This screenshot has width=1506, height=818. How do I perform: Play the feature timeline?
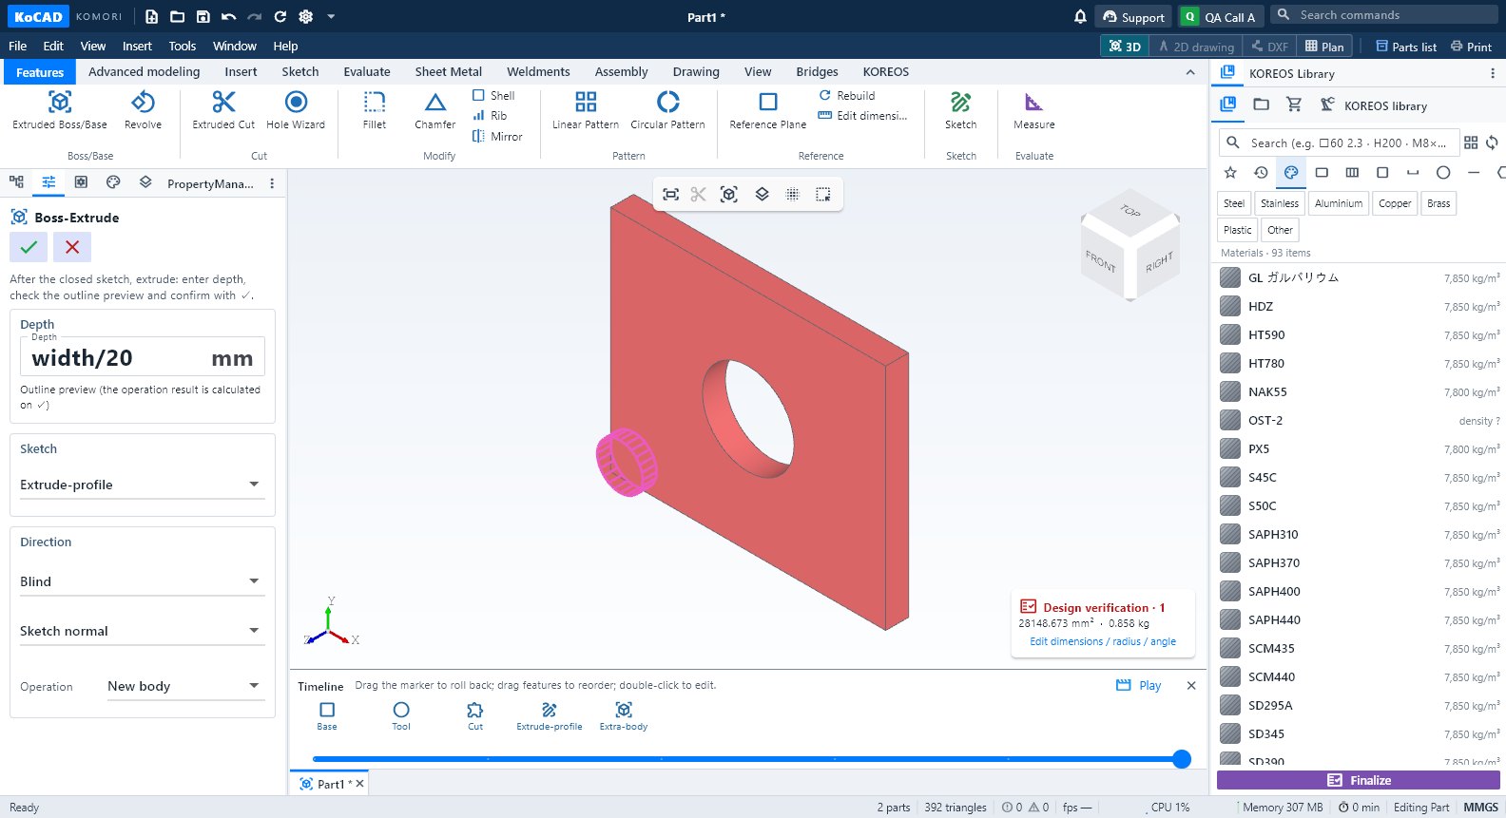[x=1139, y=685]
